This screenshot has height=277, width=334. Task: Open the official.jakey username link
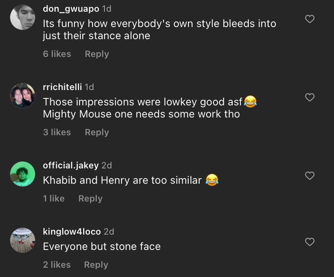pos(71,166)
